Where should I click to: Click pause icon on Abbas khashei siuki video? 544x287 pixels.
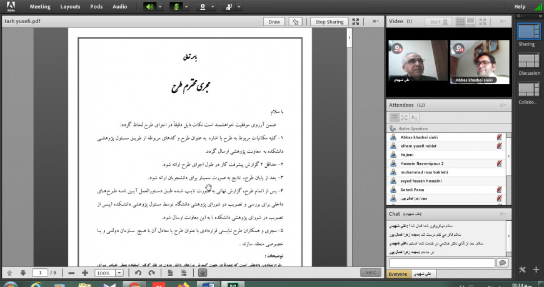pos(459,48)
